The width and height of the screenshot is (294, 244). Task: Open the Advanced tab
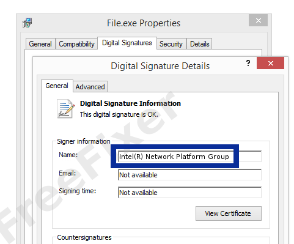[x=90, y=87]
